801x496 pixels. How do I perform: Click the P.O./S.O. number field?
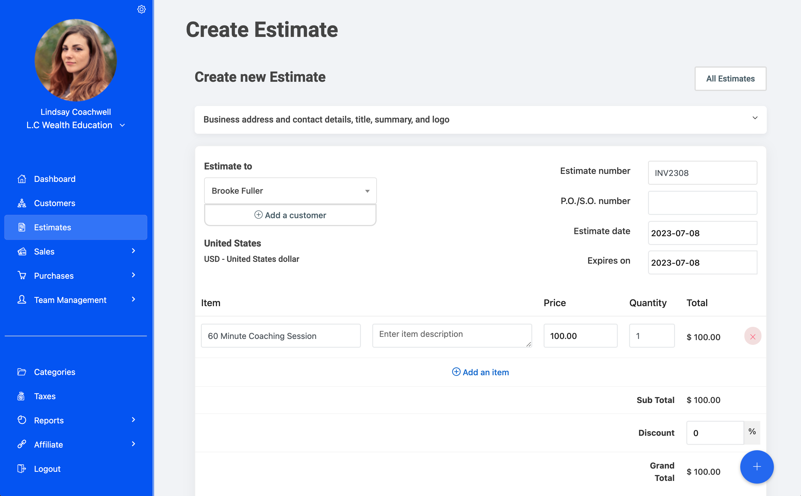[x=702, y=203]
